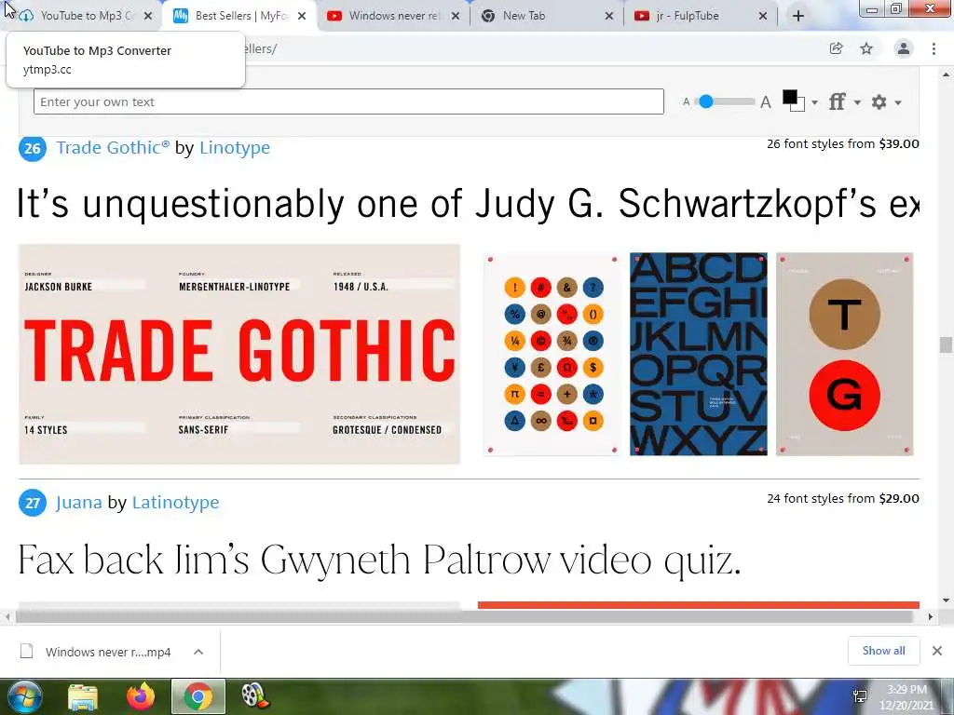Open Chrome three-dot menu

(934, 48)
